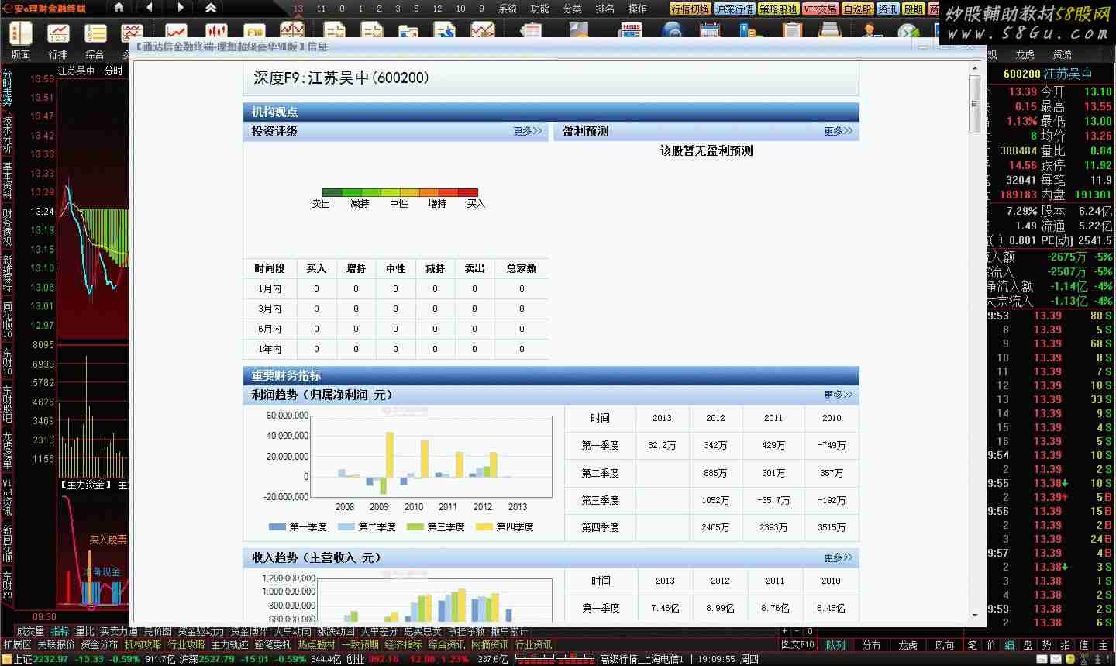Screen dimensions: 1116x666
Task: Select the 财务透视 sidebar tab
Action: click(x=7, y=226)
